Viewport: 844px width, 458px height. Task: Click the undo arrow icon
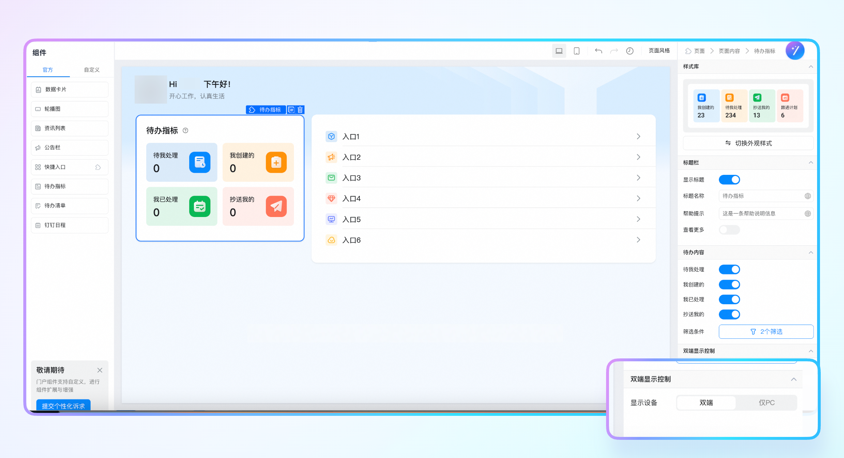[598, 51]
